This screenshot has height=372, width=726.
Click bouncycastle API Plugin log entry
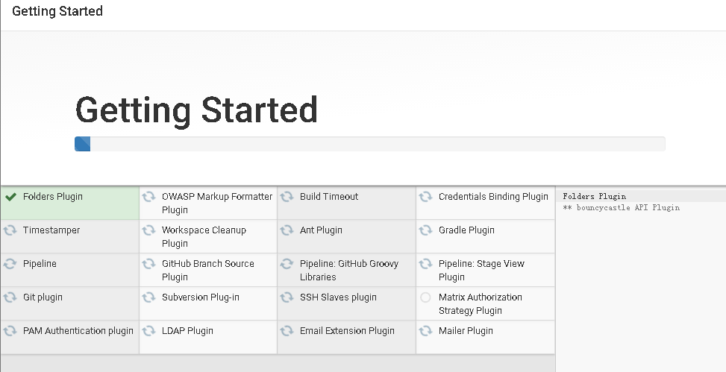click(625, 208)
